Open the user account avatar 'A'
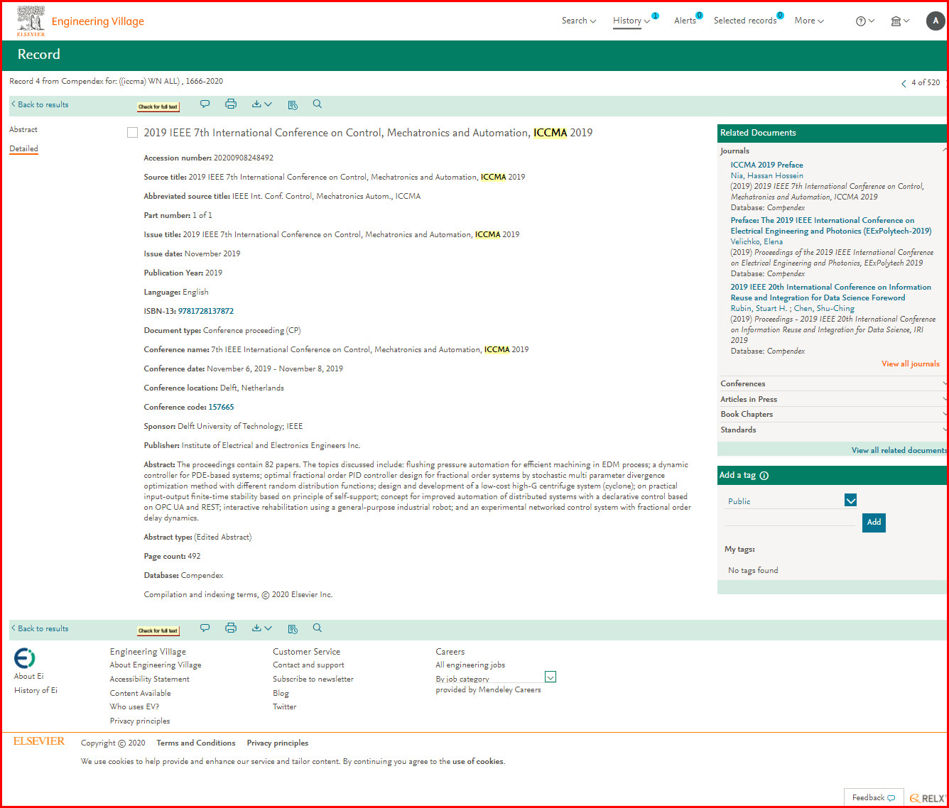949x808 pixels. click(936, 21)
